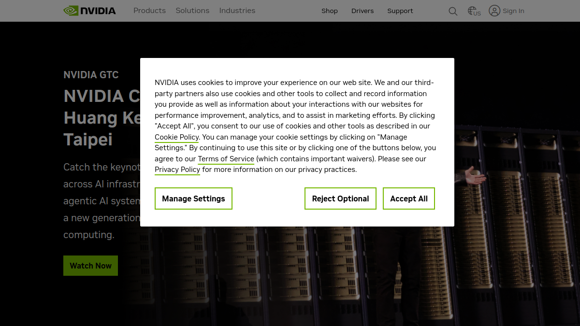Choose Reject Optional cookies
The image size is (580, 326).
pyautogui.click(x=340, y=198)
